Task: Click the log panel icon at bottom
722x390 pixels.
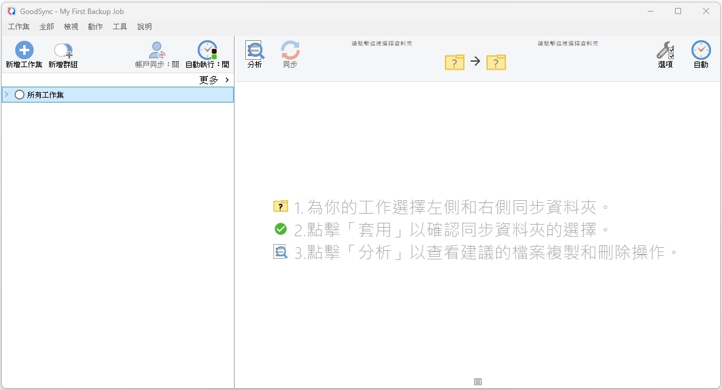Action: coord(478,381)
